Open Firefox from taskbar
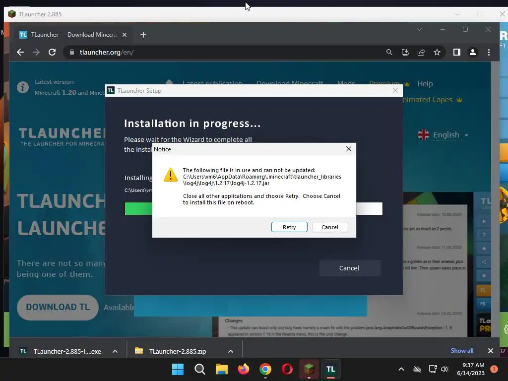This screenshot has width=508, height=381. 243,369
